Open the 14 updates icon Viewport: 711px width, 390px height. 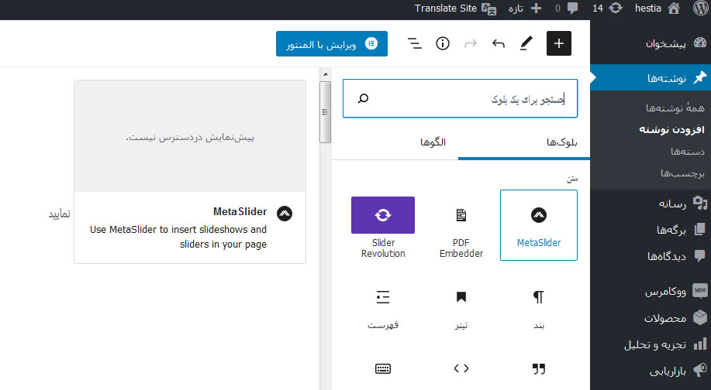point(608,9)
